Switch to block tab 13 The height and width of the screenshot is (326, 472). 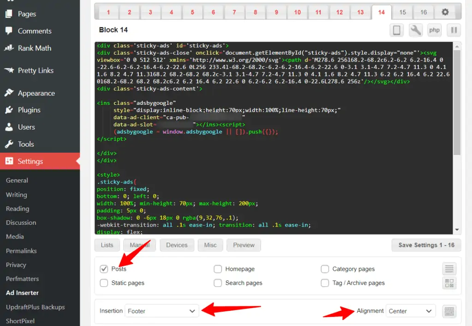[360, 12]
